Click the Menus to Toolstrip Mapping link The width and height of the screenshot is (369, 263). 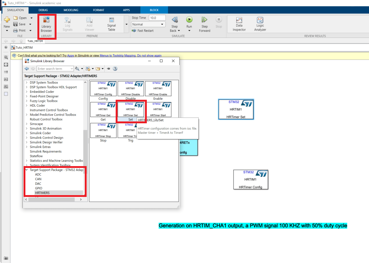pyautogui.click(x=118, y=56)
